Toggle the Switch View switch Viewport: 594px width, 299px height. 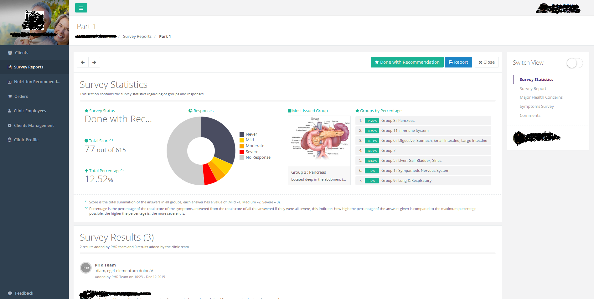[574, 63]
